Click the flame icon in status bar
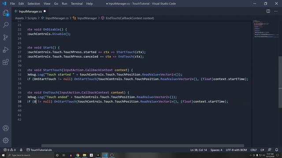 (21, 150)
